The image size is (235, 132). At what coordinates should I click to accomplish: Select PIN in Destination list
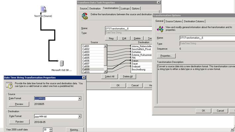(142, 58)
